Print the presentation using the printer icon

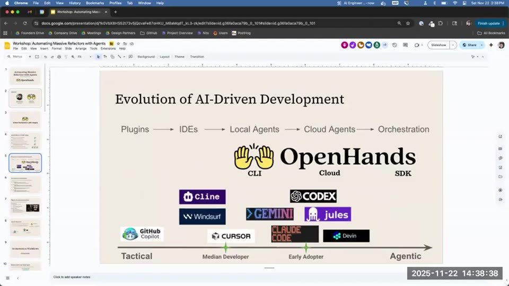coord(59,57)
